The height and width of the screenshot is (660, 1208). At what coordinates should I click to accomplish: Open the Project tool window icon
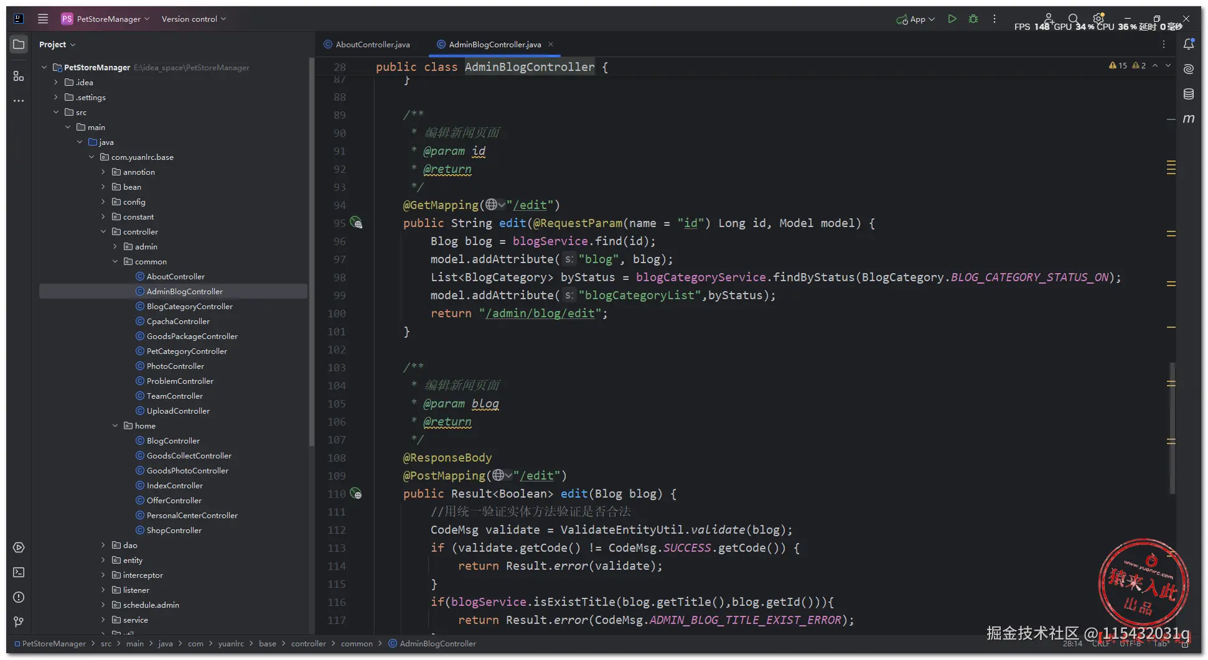[19, 44]
